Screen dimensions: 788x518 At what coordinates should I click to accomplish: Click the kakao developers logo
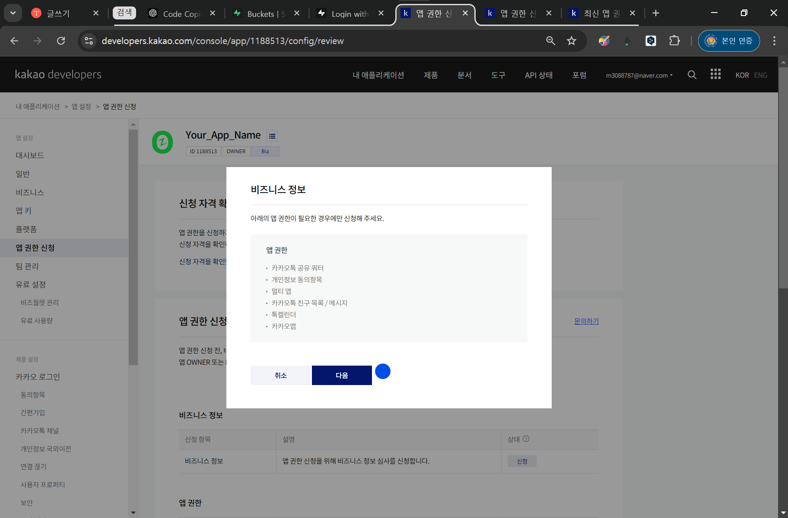click(x=58, y=74)
